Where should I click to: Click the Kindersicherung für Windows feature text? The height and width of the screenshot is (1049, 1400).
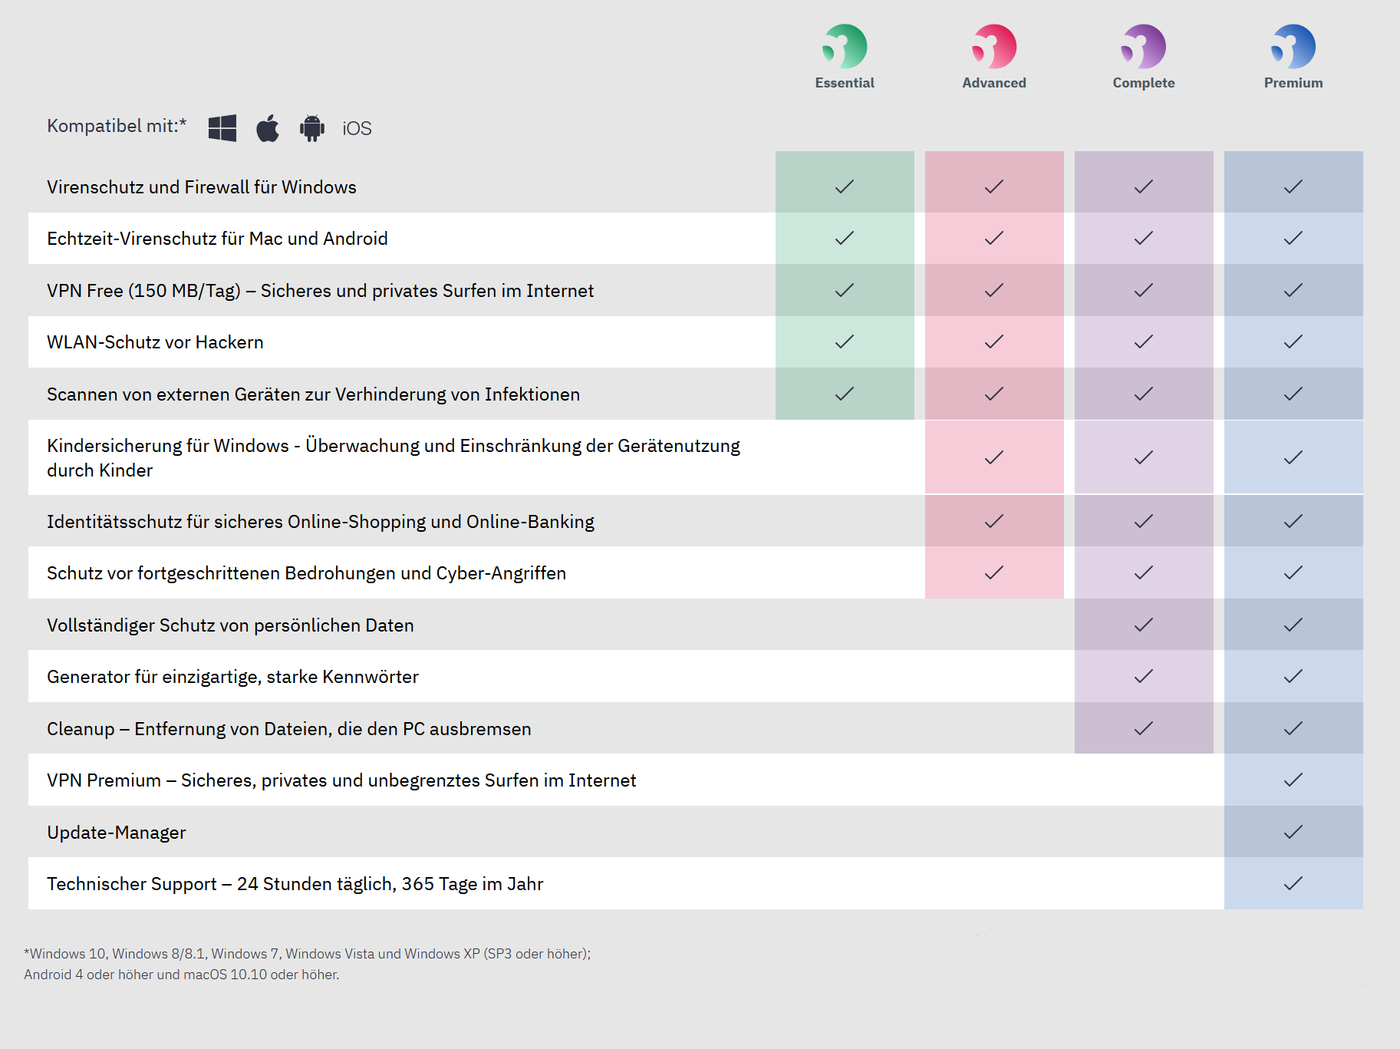[393, 457]
